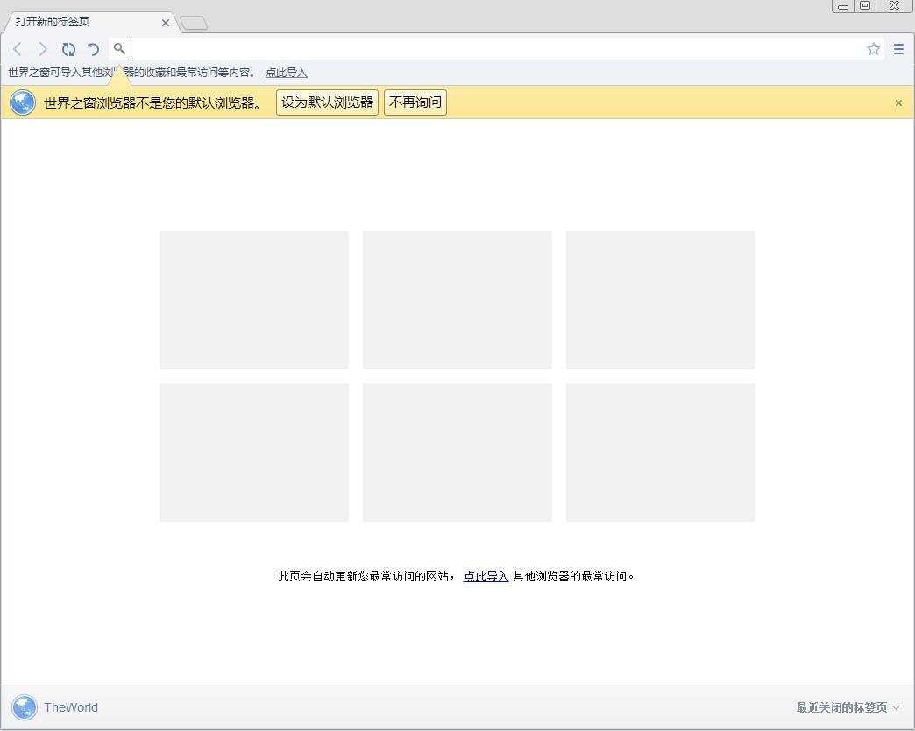Maximize the browser window
The width and height of the screenshot is (915, 731).
click(865, 6)
